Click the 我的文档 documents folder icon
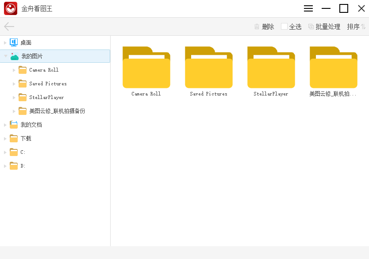 [14, 125]
